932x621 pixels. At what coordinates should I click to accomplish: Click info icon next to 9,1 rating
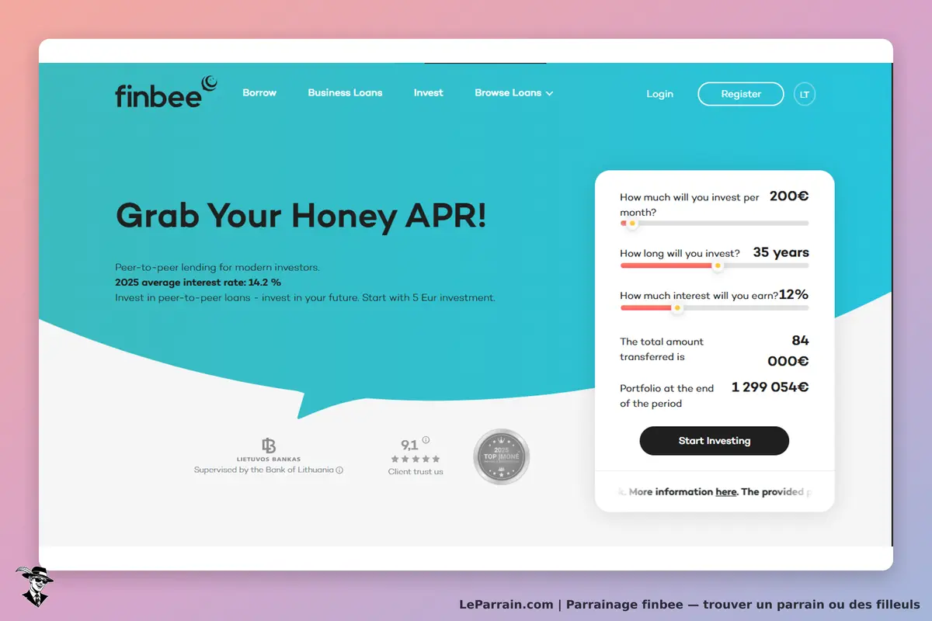point(426,439)
